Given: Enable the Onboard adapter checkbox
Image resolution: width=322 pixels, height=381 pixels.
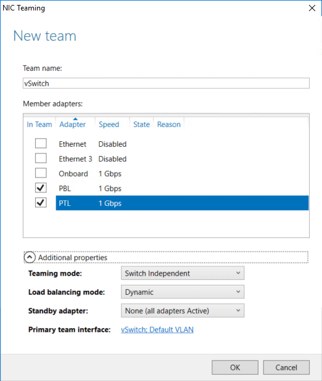Looking at the screenshot, I should [41, 173].
